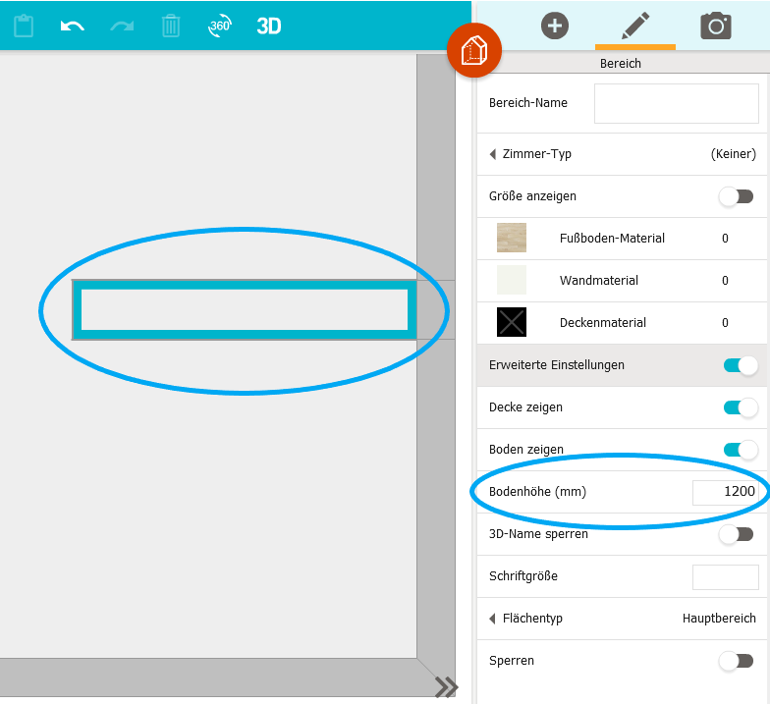Select the pencil edit tab
The image size is (770, 704).
[635, 26]
